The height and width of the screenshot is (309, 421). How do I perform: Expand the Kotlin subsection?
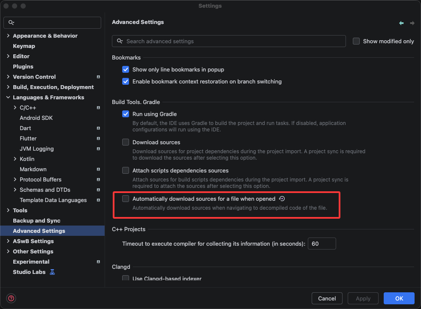[15, 159]
